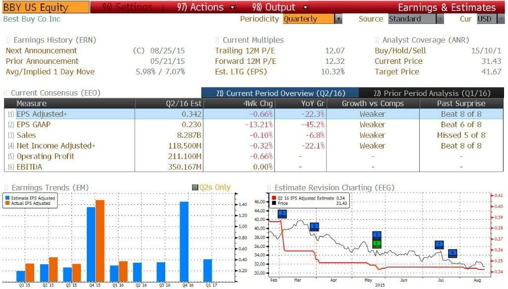Click the Growth vs Comps column header

[373, 103]
